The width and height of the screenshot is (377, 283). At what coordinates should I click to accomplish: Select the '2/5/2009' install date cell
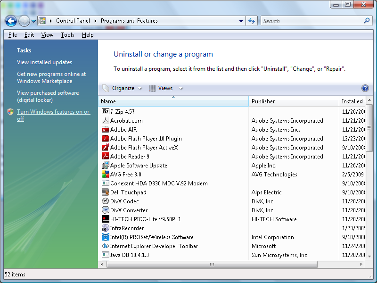[x=352, y=175]
